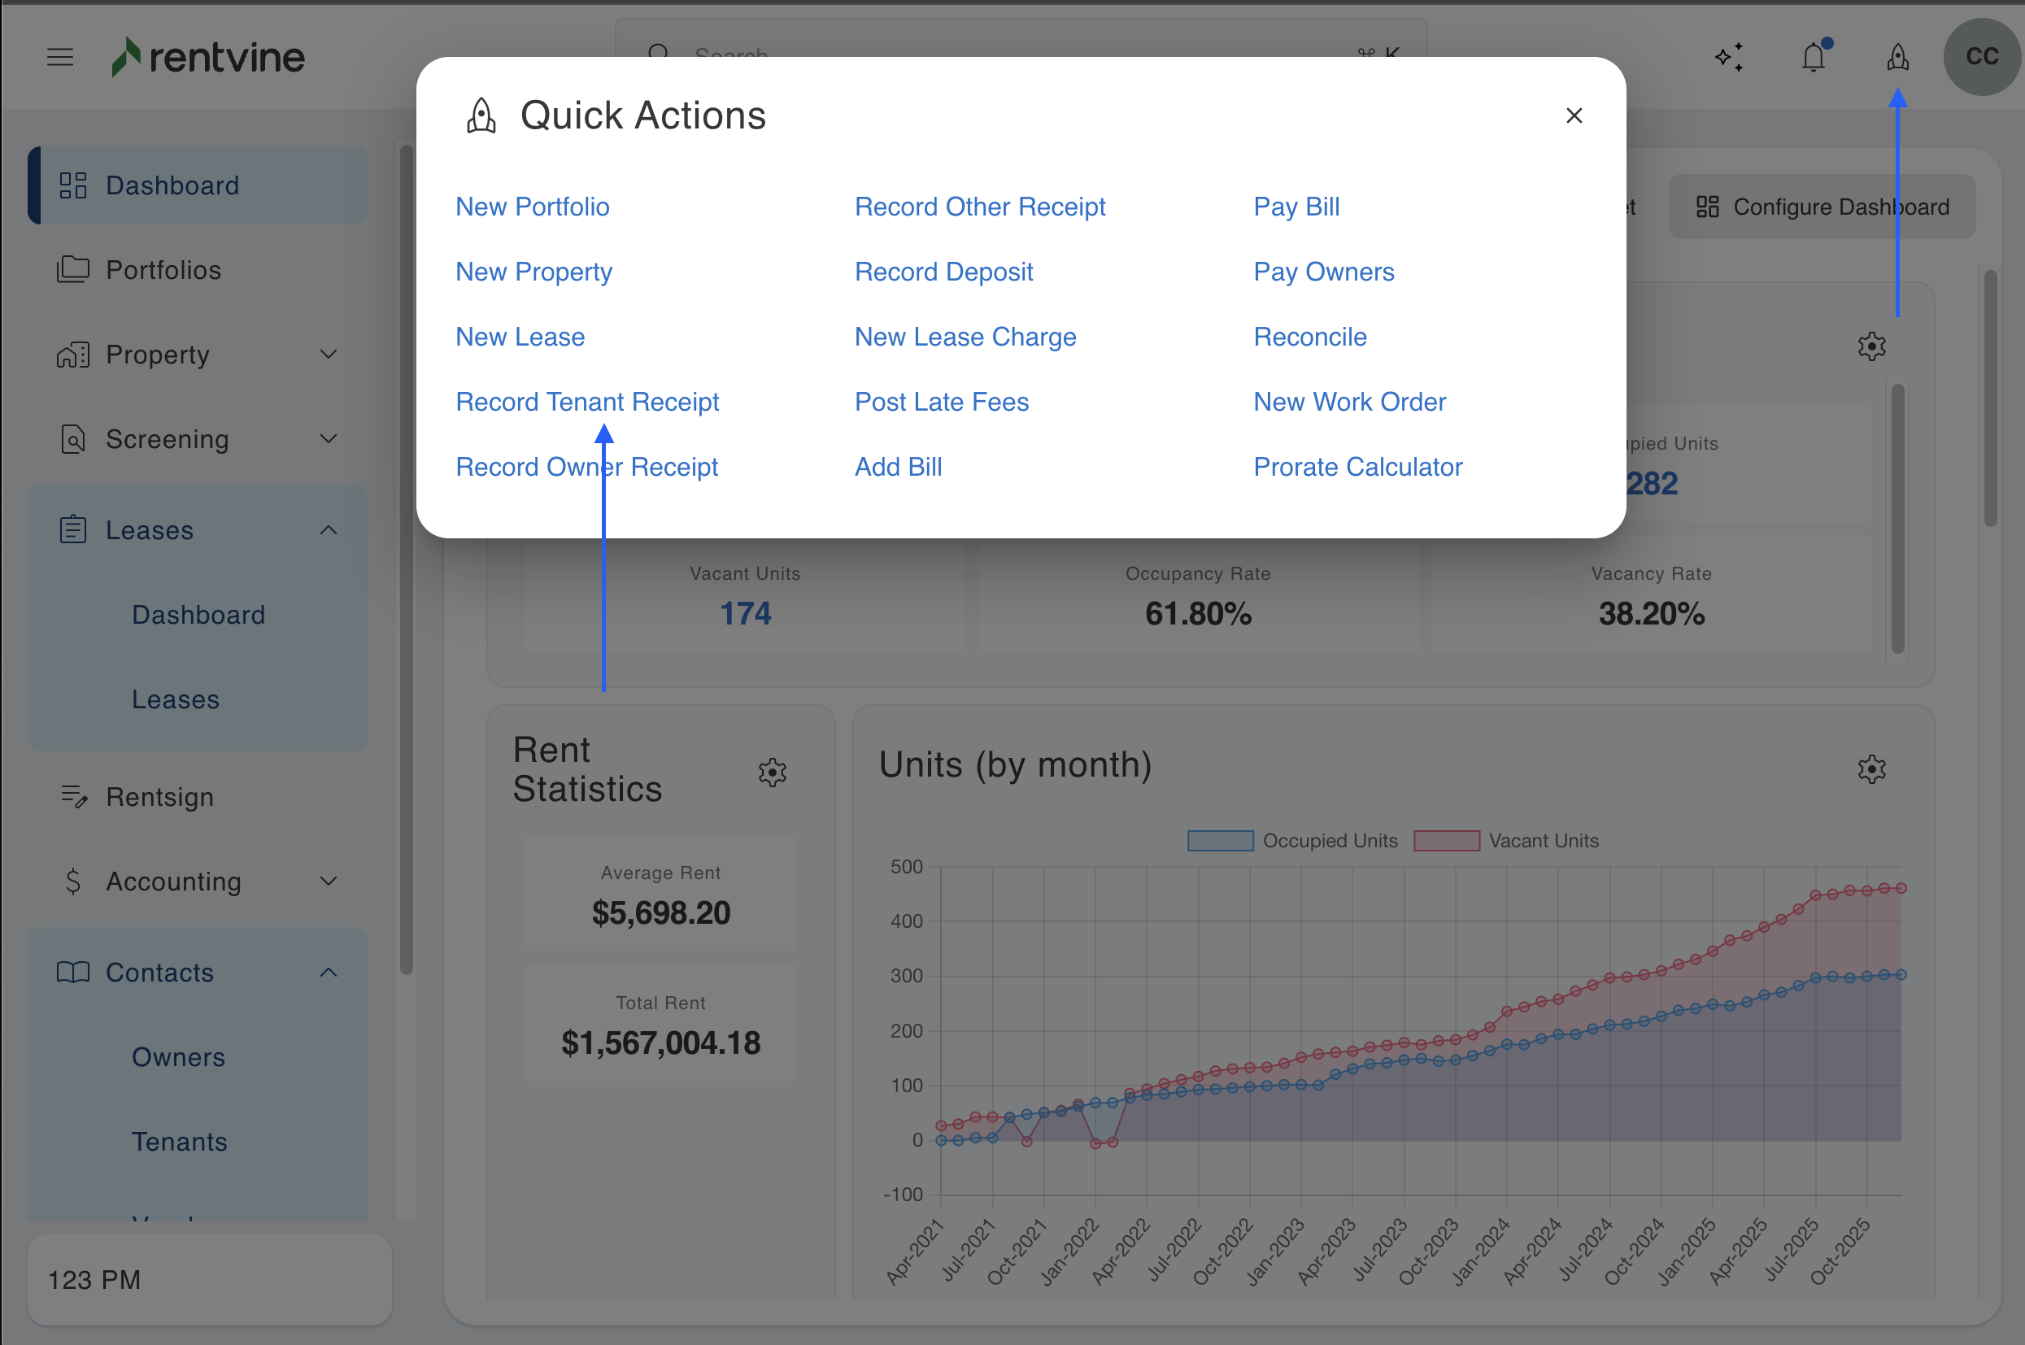Click the Prorate Calculator quick action
This screenshot has height=1345, width=2025.
(x=1357, y=467)
